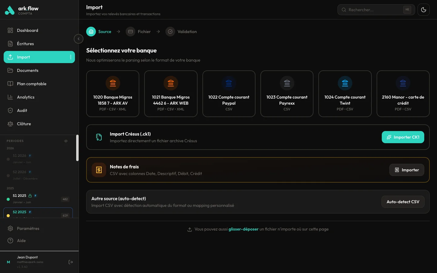Viewport: 437px width, 273px height.
Task: Go to Plan comptable
Action: coord(32,84)
